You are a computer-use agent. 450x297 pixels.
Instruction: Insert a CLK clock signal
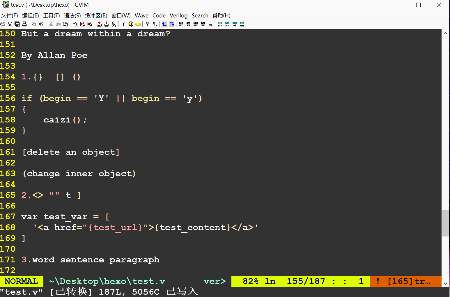coord(181,24)
